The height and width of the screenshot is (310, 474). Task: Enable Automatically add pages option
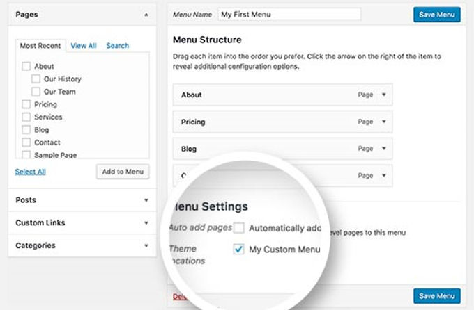click(x=239, y=228)
